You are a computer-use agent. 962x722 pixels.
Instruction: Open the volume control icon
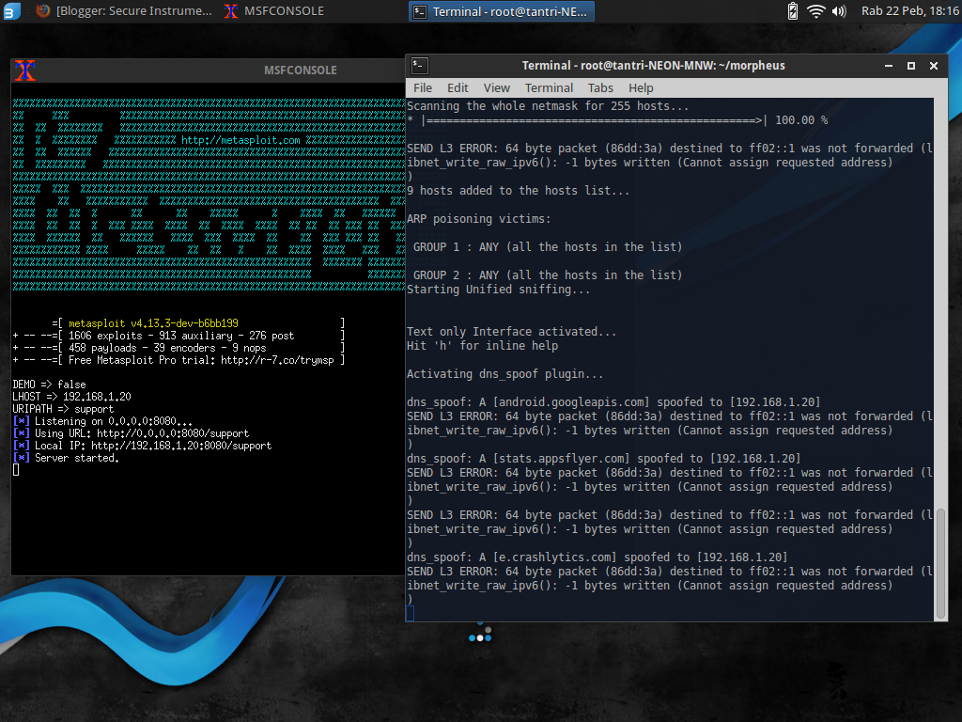pyautogui.click(x=839, y=11)
